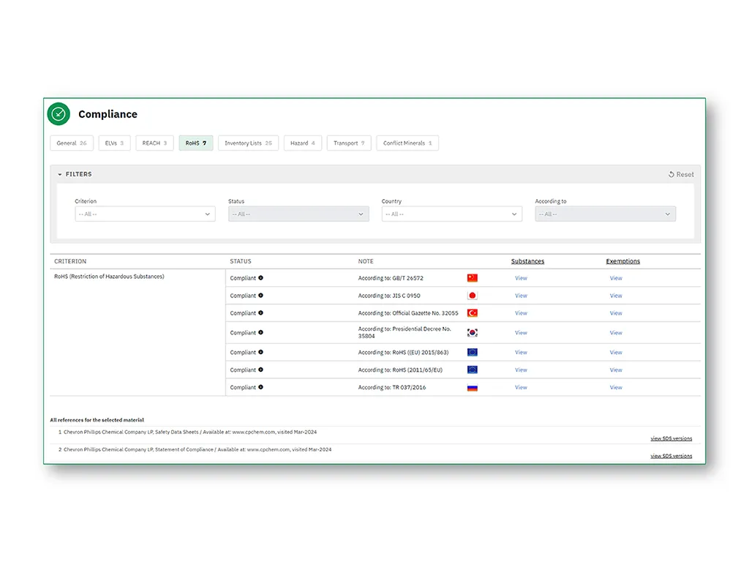This screenshot has height=562, width=749.
Task: Click the CRITERION column header
Action: [x=70, y=261]
